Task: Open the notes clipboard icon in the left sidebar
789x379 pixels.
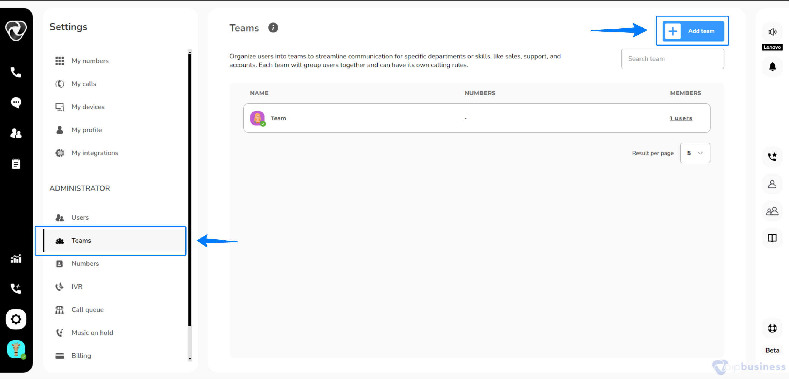Action: (16, 164)
